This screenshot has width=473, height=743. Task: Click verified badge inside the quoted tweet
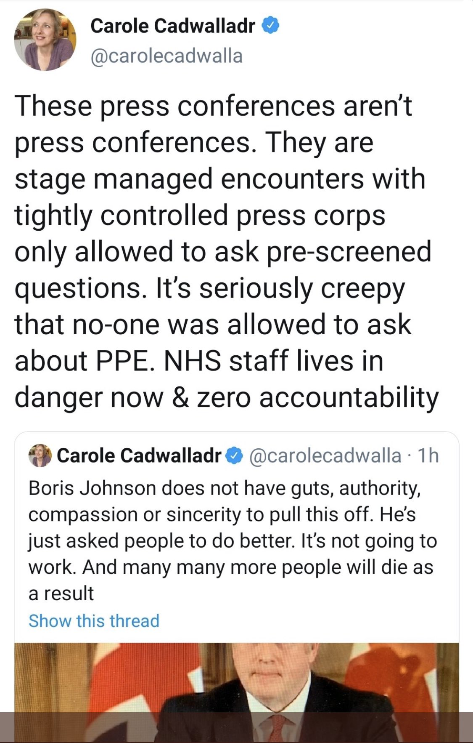click(x=234, y=456)
